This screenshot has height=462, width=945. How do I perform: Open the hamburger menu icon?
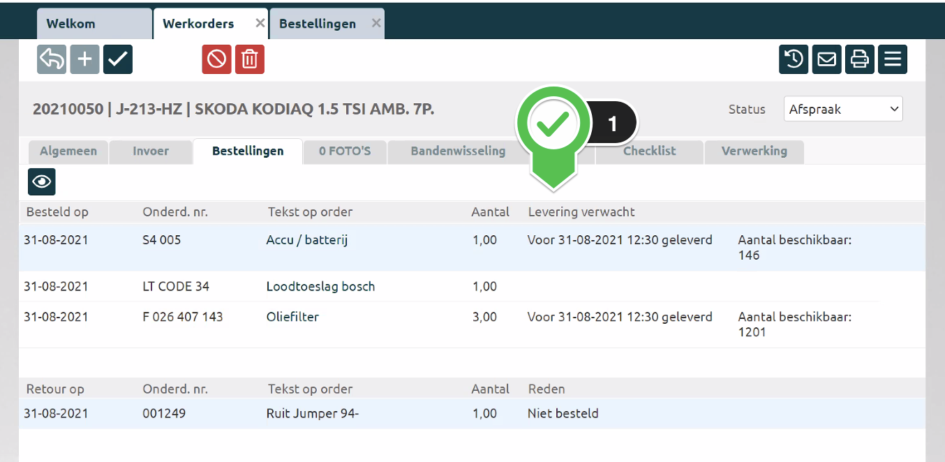pyautogui.click(x=893, y=59)
